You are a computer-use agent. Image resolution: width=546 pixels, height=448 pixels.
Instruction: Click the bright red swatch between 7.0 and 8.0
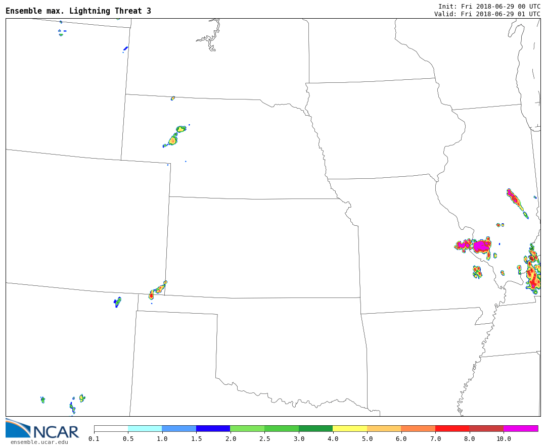tap(452, 428)
